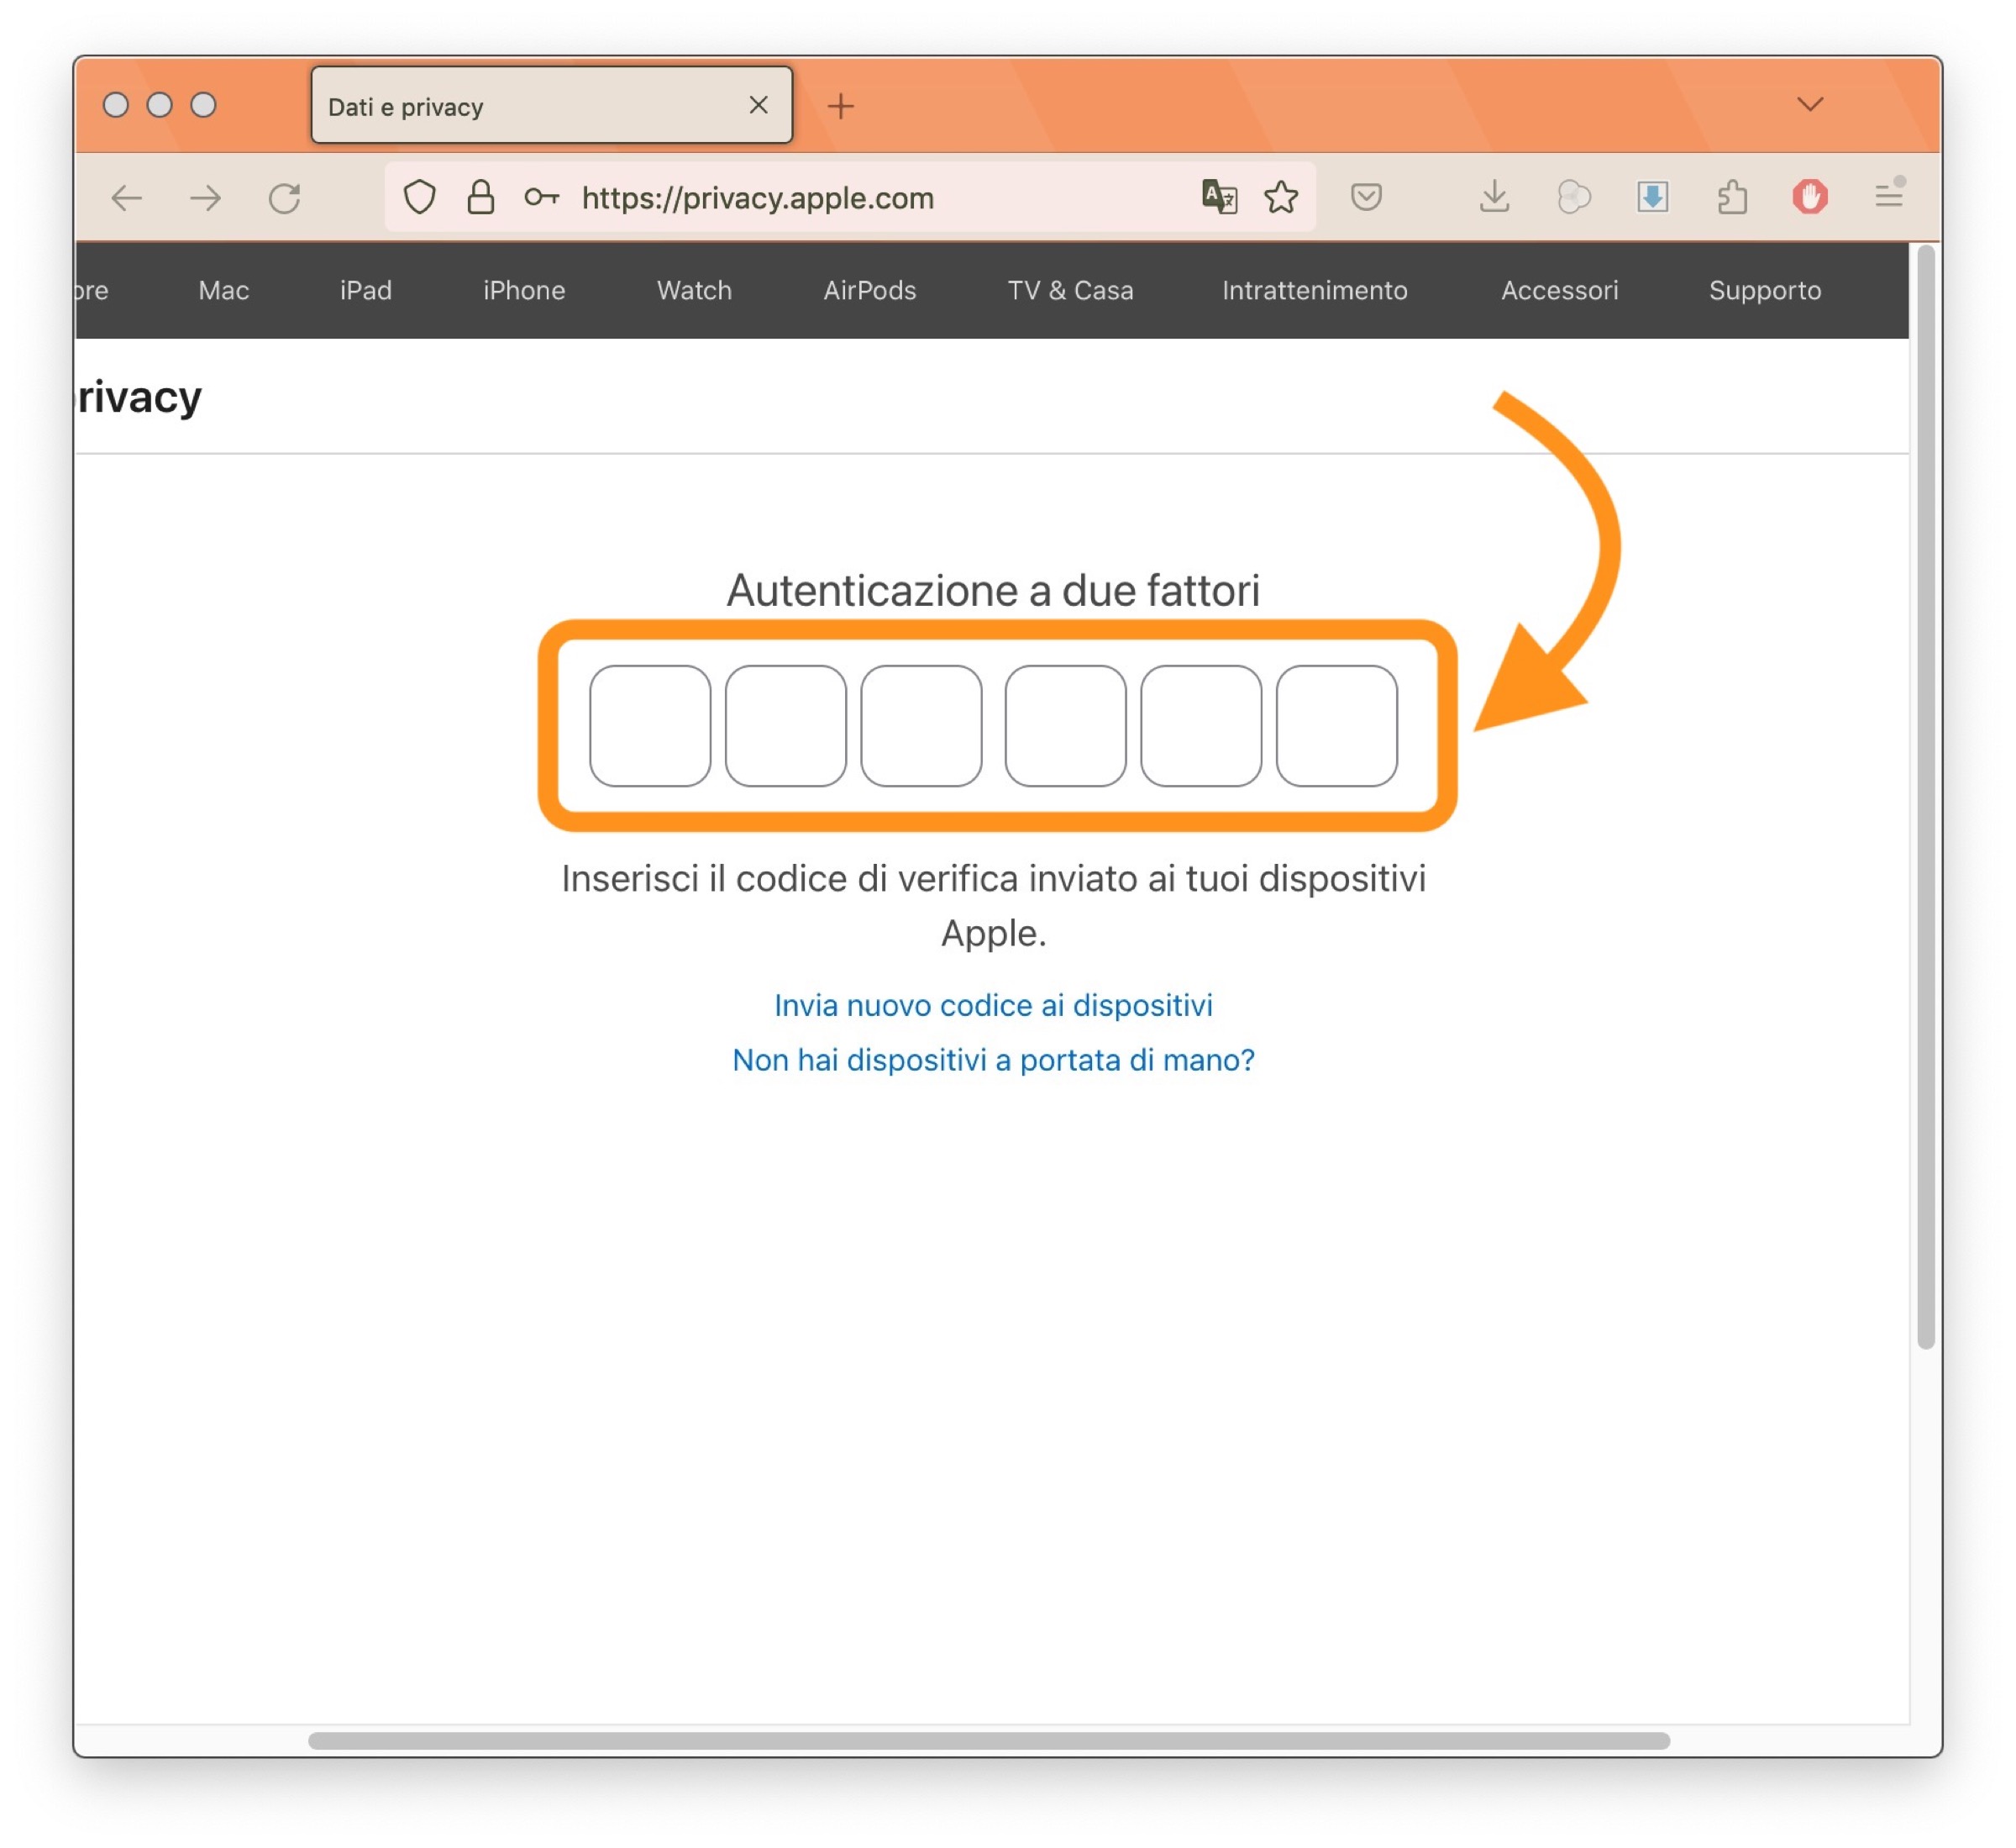Expand the list all tabs chevron
This screenshot has width=2016, height=1848.
[1810, 104]
